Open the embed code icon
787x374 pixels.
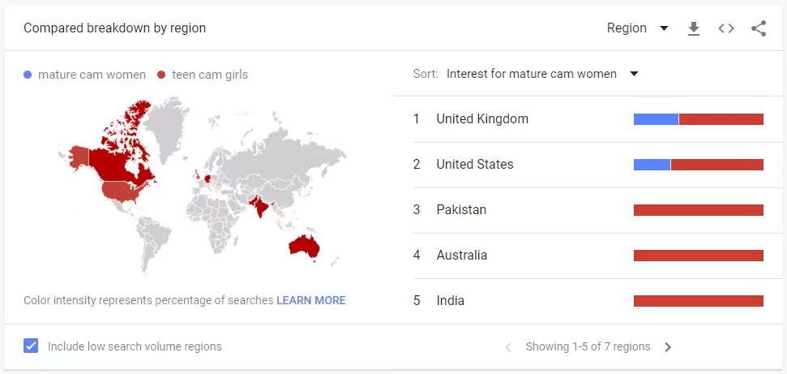tap(725, 28)
